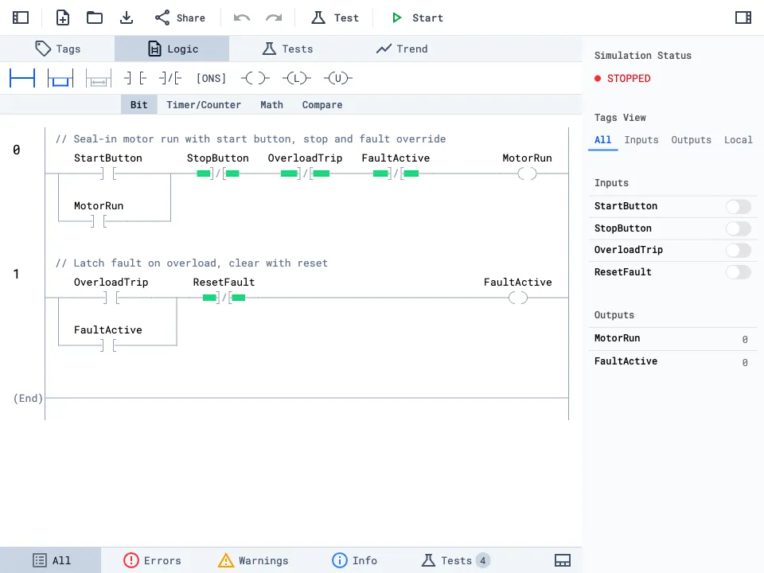Open the Timer/Counter instruction category
764x573 pixels.
[x=204, y=105]
